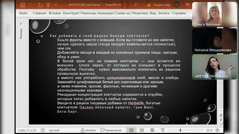Click scrollbar down arrow beside slide
Image resolution: width=239 pixels, height=134 pixels.
221,111
